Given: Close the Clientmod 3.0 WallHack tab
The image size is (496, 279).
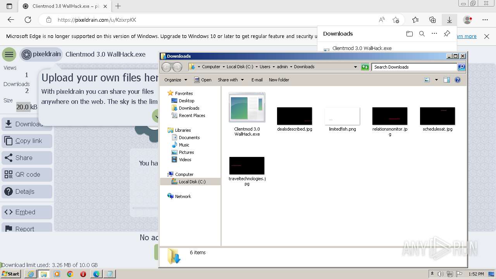Looking at the screenshot, I should 105,6.
